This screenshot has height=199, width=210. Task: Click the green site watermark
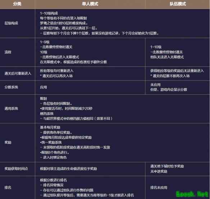(192, 194)
